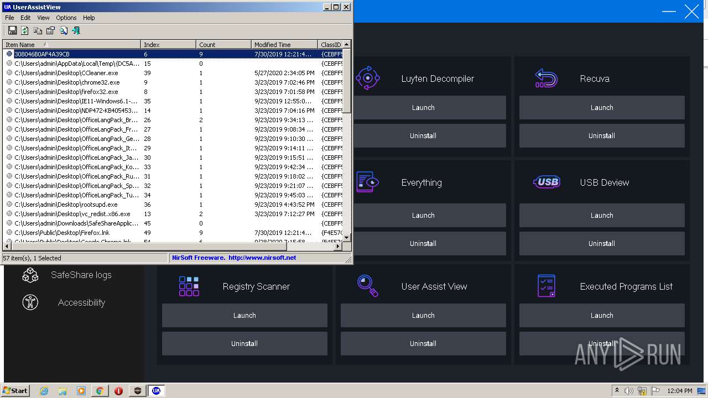The width and height of the screenshot is (708, 398).
Task: Click the User Assist View magnifier icon
Action: (x=368, y=286)
